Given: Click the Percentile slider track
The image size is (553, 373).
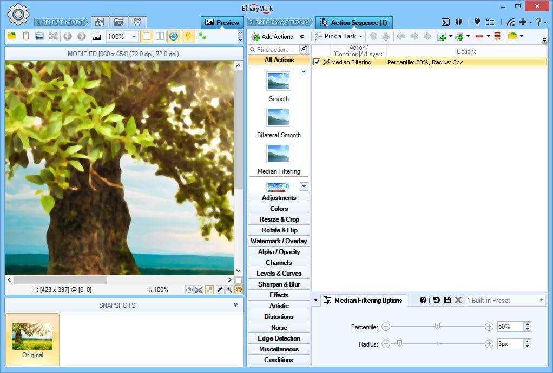Looking at the screenshot, I should pos(460,327).
